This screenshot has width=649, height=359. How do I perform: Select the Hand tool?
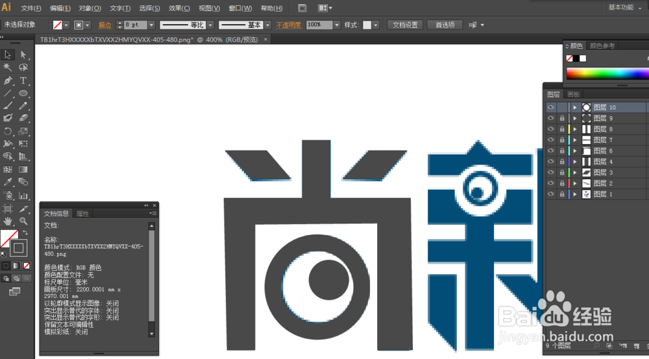(7, 221)
